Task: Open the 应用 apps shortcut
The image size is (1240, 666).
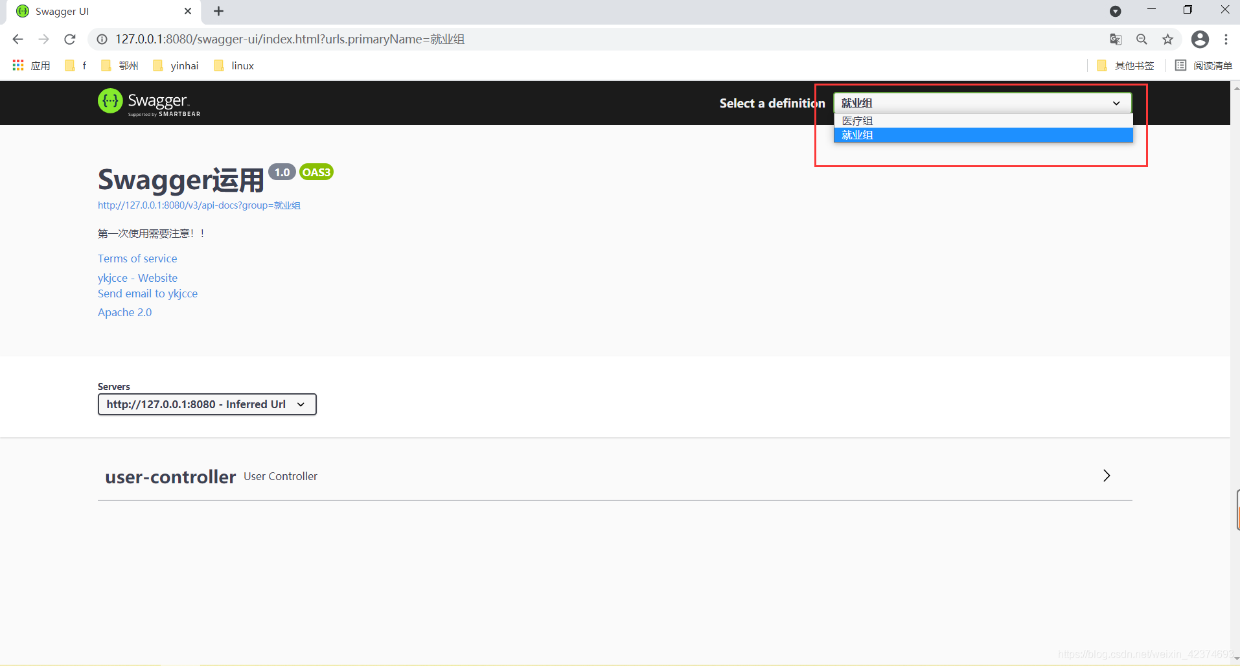Action: tap(32, 65)
